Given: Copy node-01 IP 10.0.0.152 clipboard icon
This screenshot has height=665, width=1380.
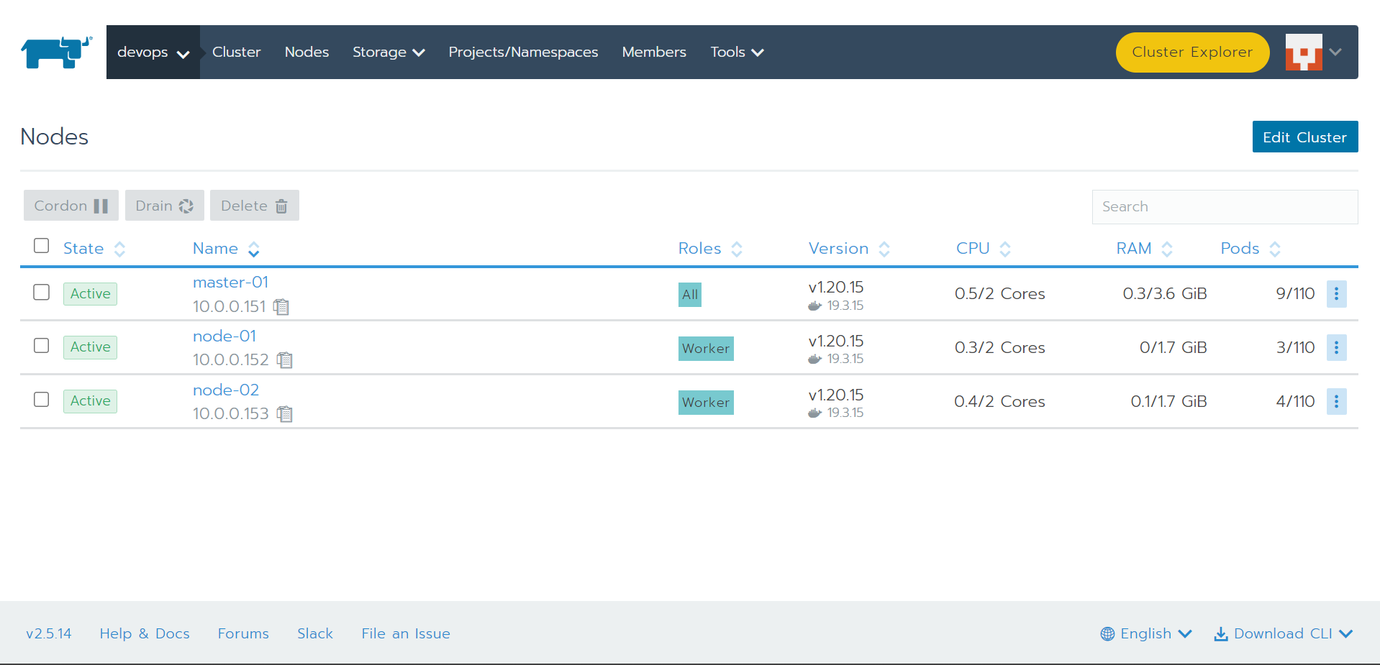Looking at the screenshot, I should tap(285, 360).
